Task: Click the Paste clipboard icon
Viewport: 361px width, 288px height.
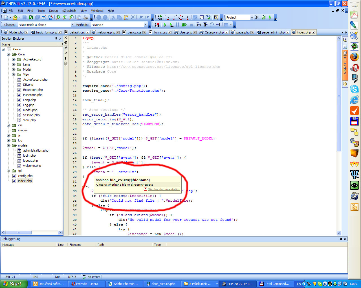Action: pos(126,17)
